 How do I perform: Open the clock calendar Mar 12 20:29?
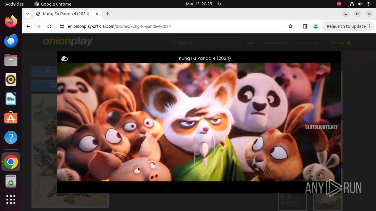click(x=199, y=4)
